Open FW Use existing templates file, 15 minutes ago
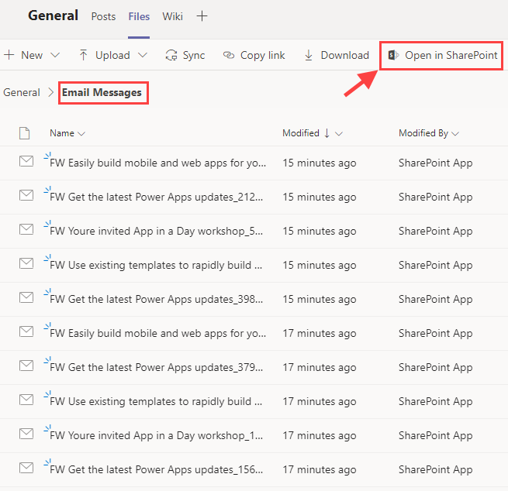508x491 pixels. click(x=156, y=265)
